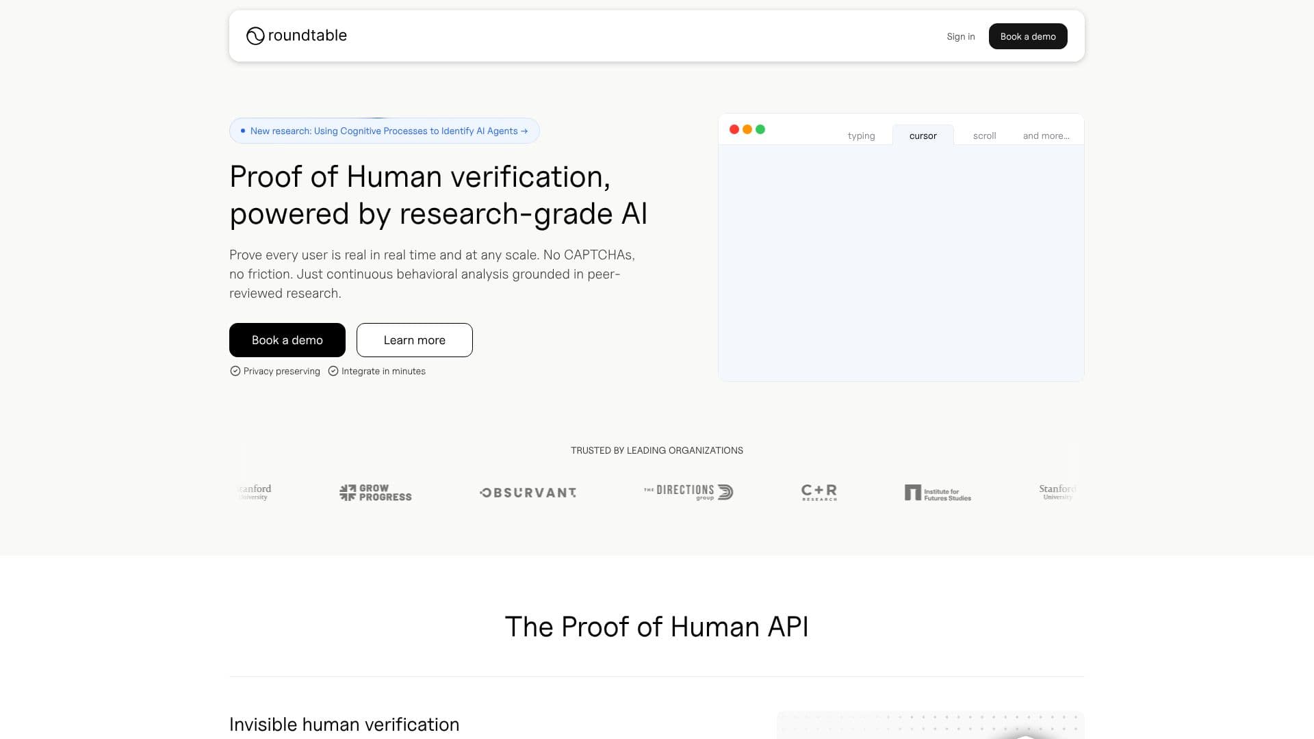
Task: Open the and more... tab
Action: pyautogui.click(x=1046, y=135)
